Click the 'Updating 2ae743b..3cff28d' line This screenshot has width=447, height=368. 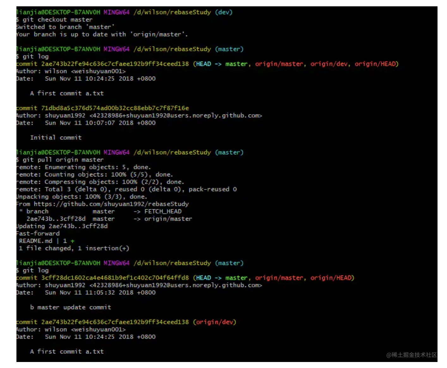click(62, 226)
